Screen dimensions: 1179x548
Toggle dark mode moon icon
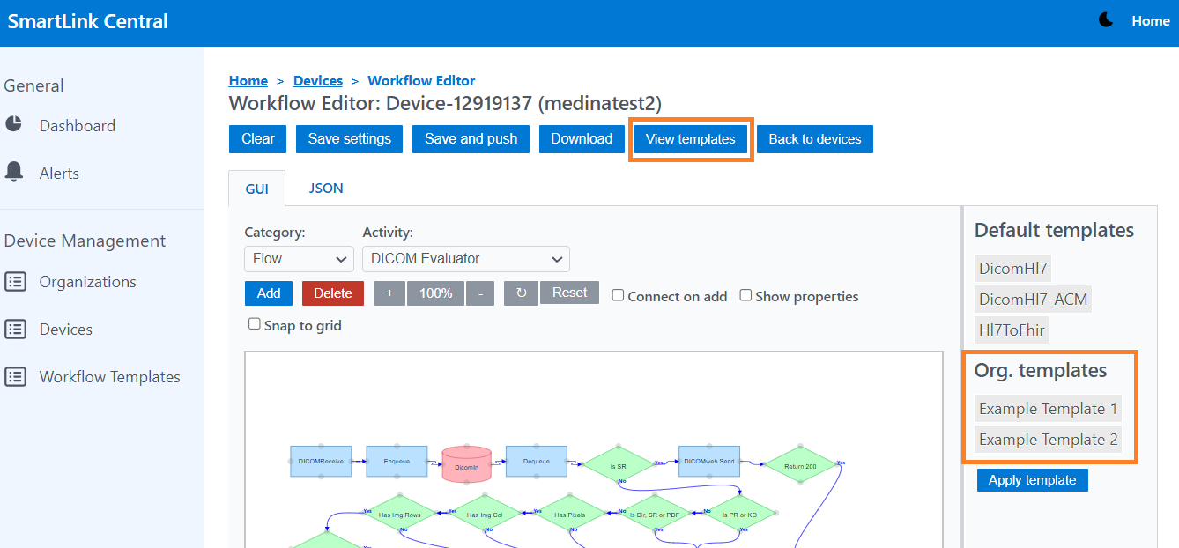pos(1106,20)
